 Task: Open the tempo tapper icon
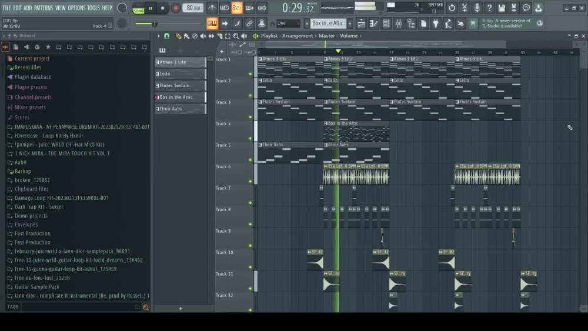pyautogui.click(x=448, y=24)
